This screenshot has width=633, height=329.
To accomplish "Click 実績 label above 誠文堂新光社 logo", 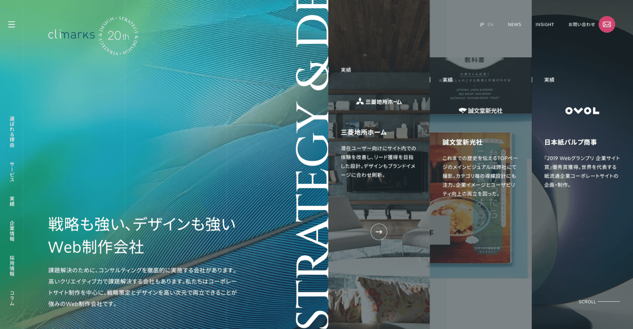I will coord(447,80).
